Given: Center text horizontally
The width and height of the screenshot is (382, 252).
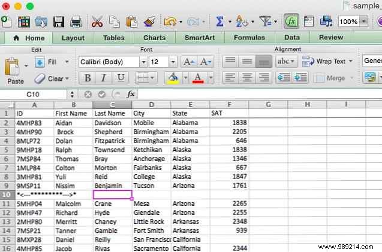Looking at the screenshot, I should coord(247,78).
